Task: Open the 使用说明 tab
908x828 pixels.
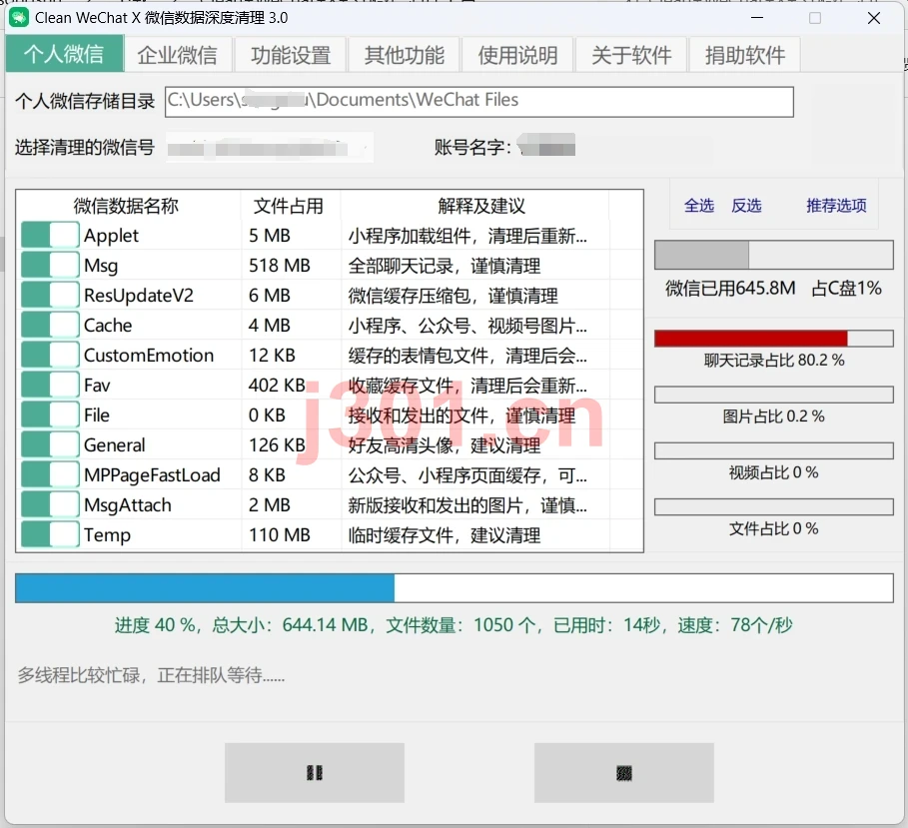Action: point(517,55)
